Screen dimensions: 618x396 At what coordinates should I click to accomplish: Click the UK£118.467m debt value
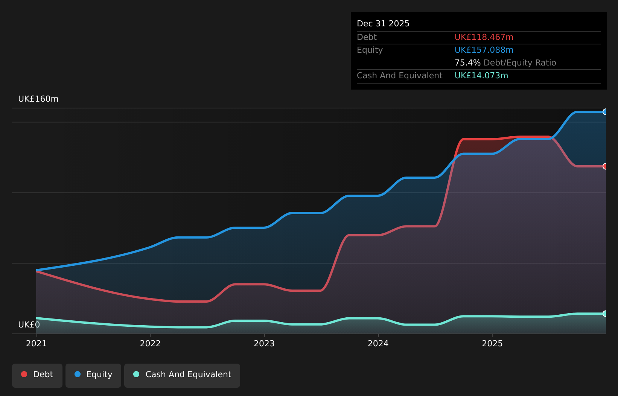(x=484, y=37)
